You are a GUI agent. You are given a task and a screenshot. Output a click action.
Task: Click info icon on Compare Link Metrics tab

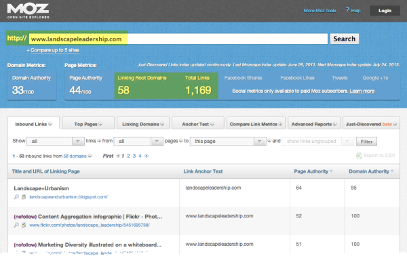[280, 124]
